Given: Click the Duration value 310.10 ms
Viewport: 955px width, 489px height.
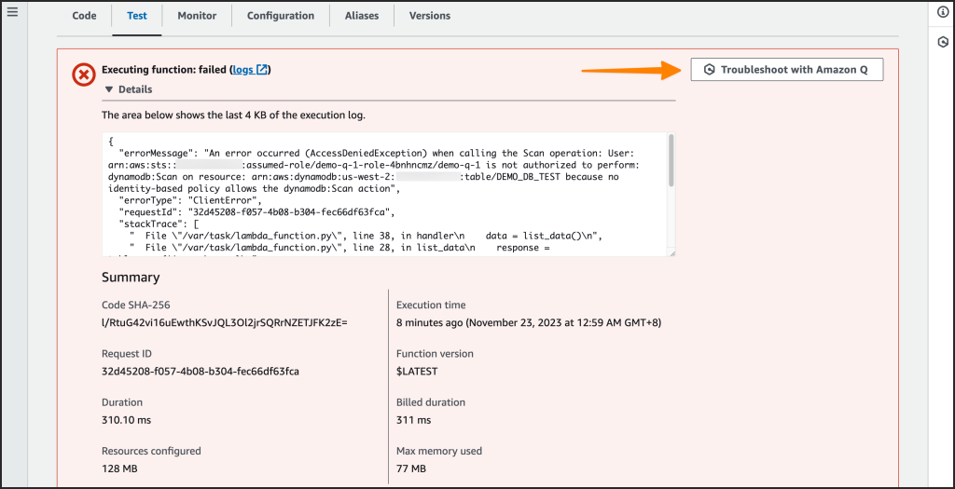Looking at the screenshot, I should [126, 420].
